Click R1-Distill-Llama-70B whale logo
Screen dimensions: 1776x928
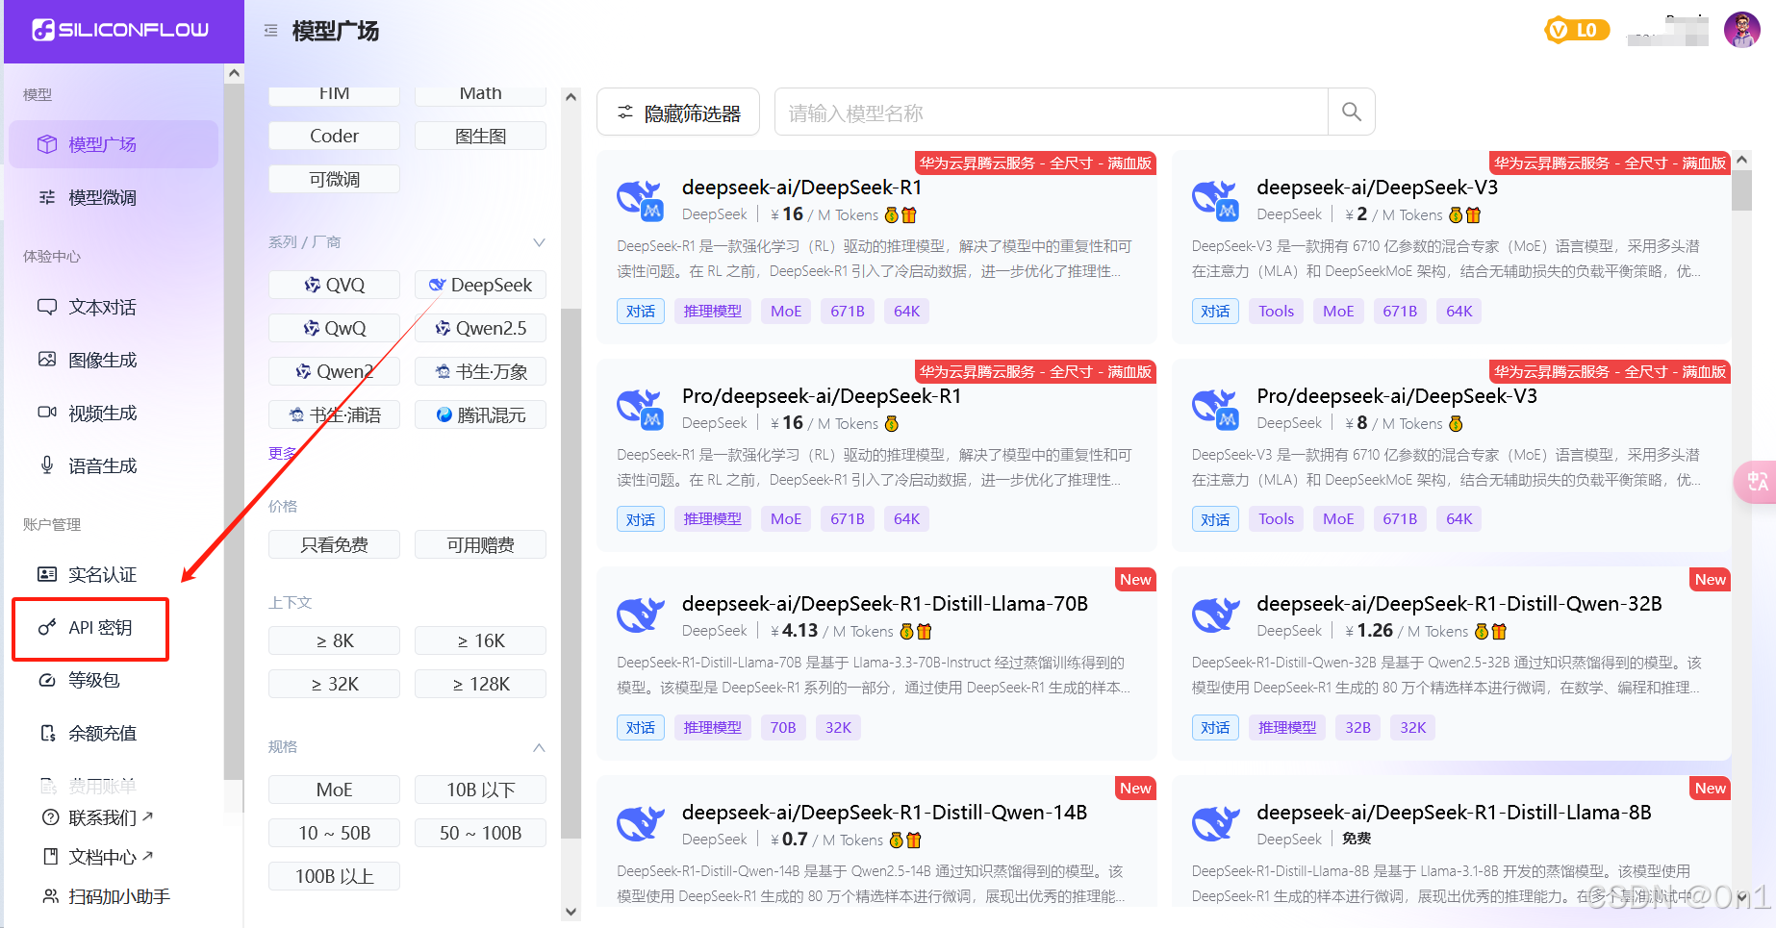coord(640,615)
